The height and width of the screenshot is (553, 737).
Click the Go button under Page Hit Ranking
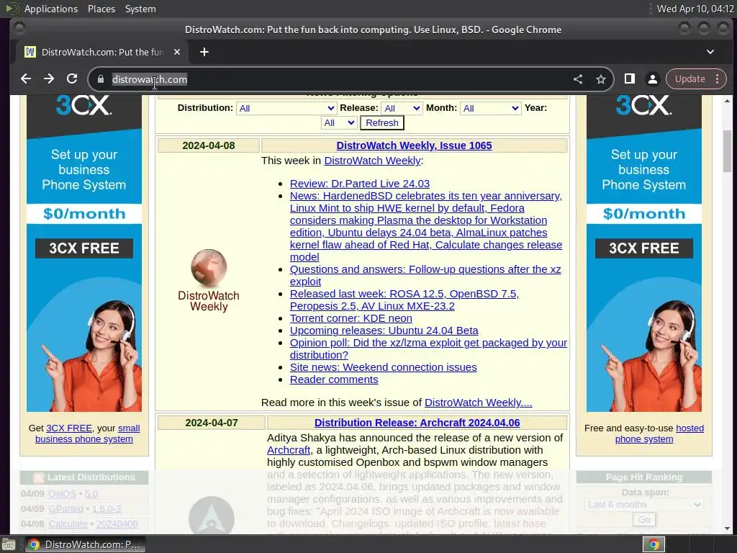pos(644,520)
